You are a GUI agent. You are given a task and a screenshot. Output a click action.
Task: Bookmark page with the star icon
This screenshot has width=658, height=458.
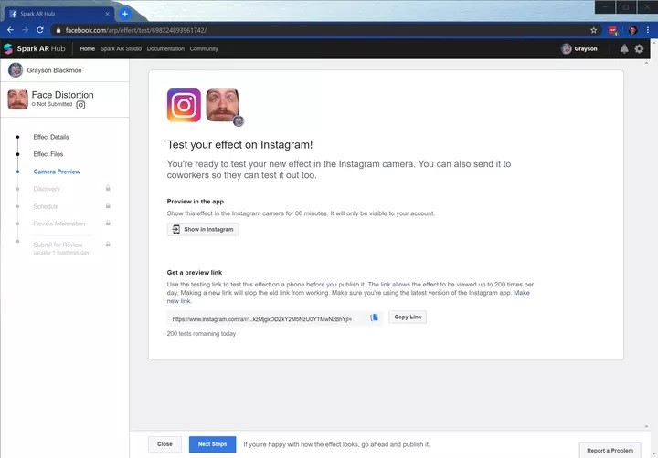(593, 30)
